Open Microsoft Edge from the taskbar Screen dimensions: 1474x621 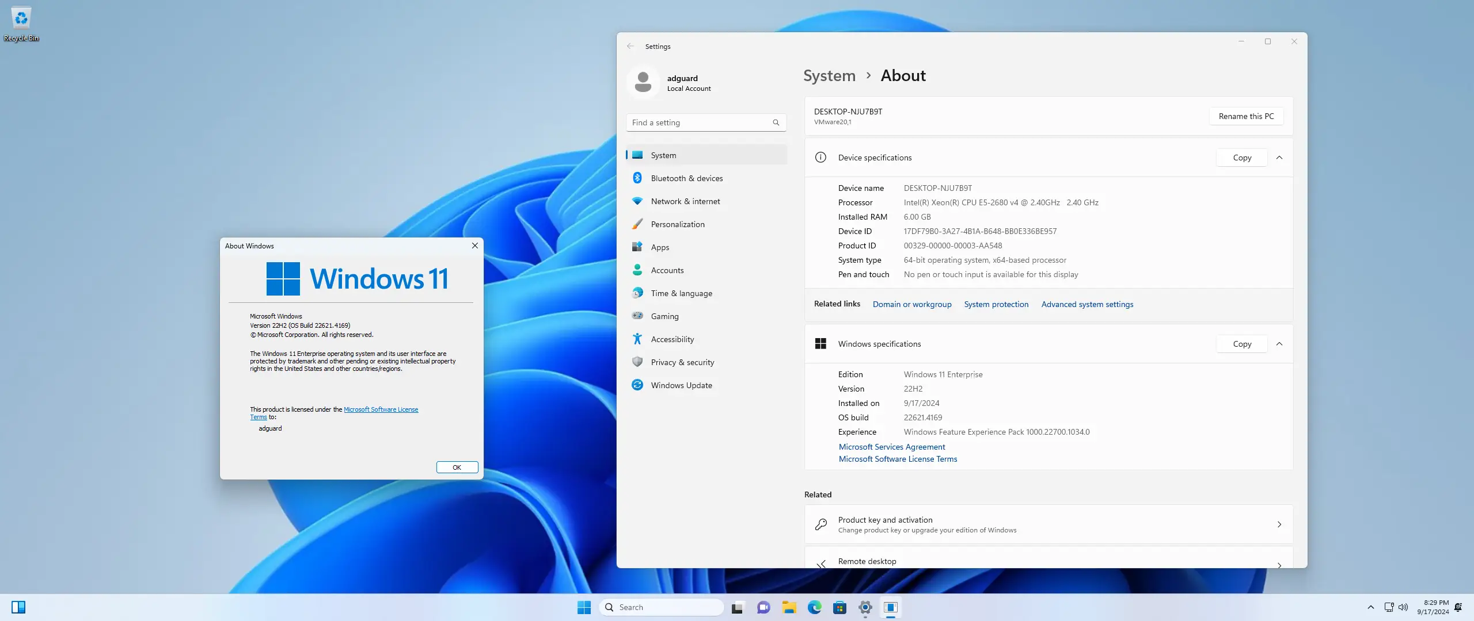(x=814, y=607)
